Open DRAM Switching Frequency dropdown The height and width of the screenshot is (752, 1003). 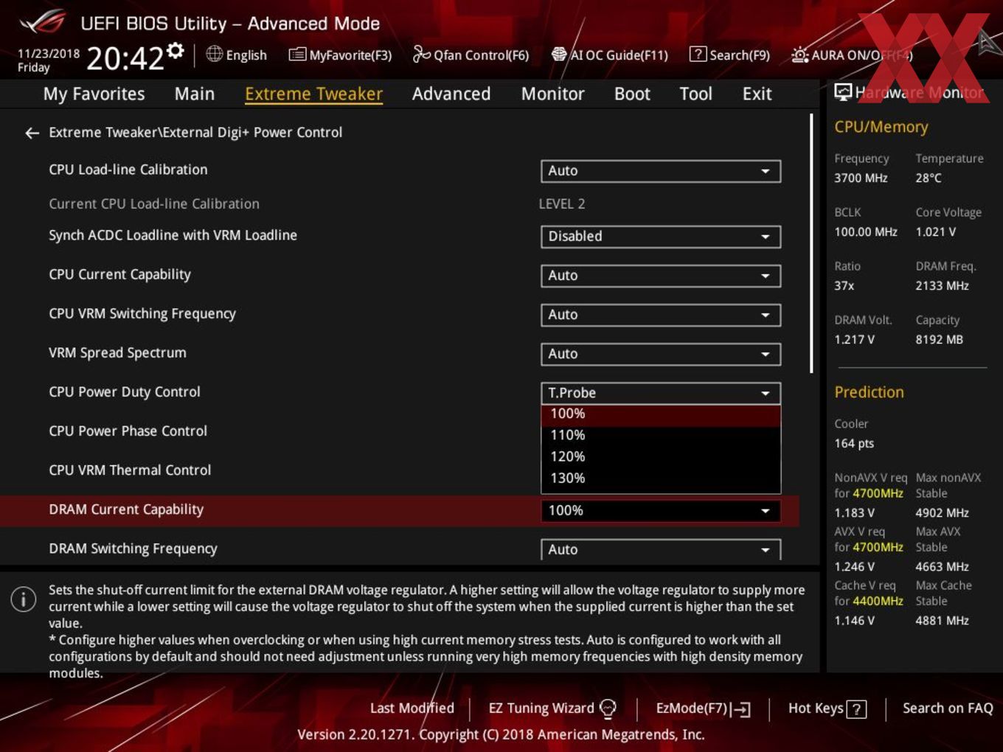click(661, 549)
